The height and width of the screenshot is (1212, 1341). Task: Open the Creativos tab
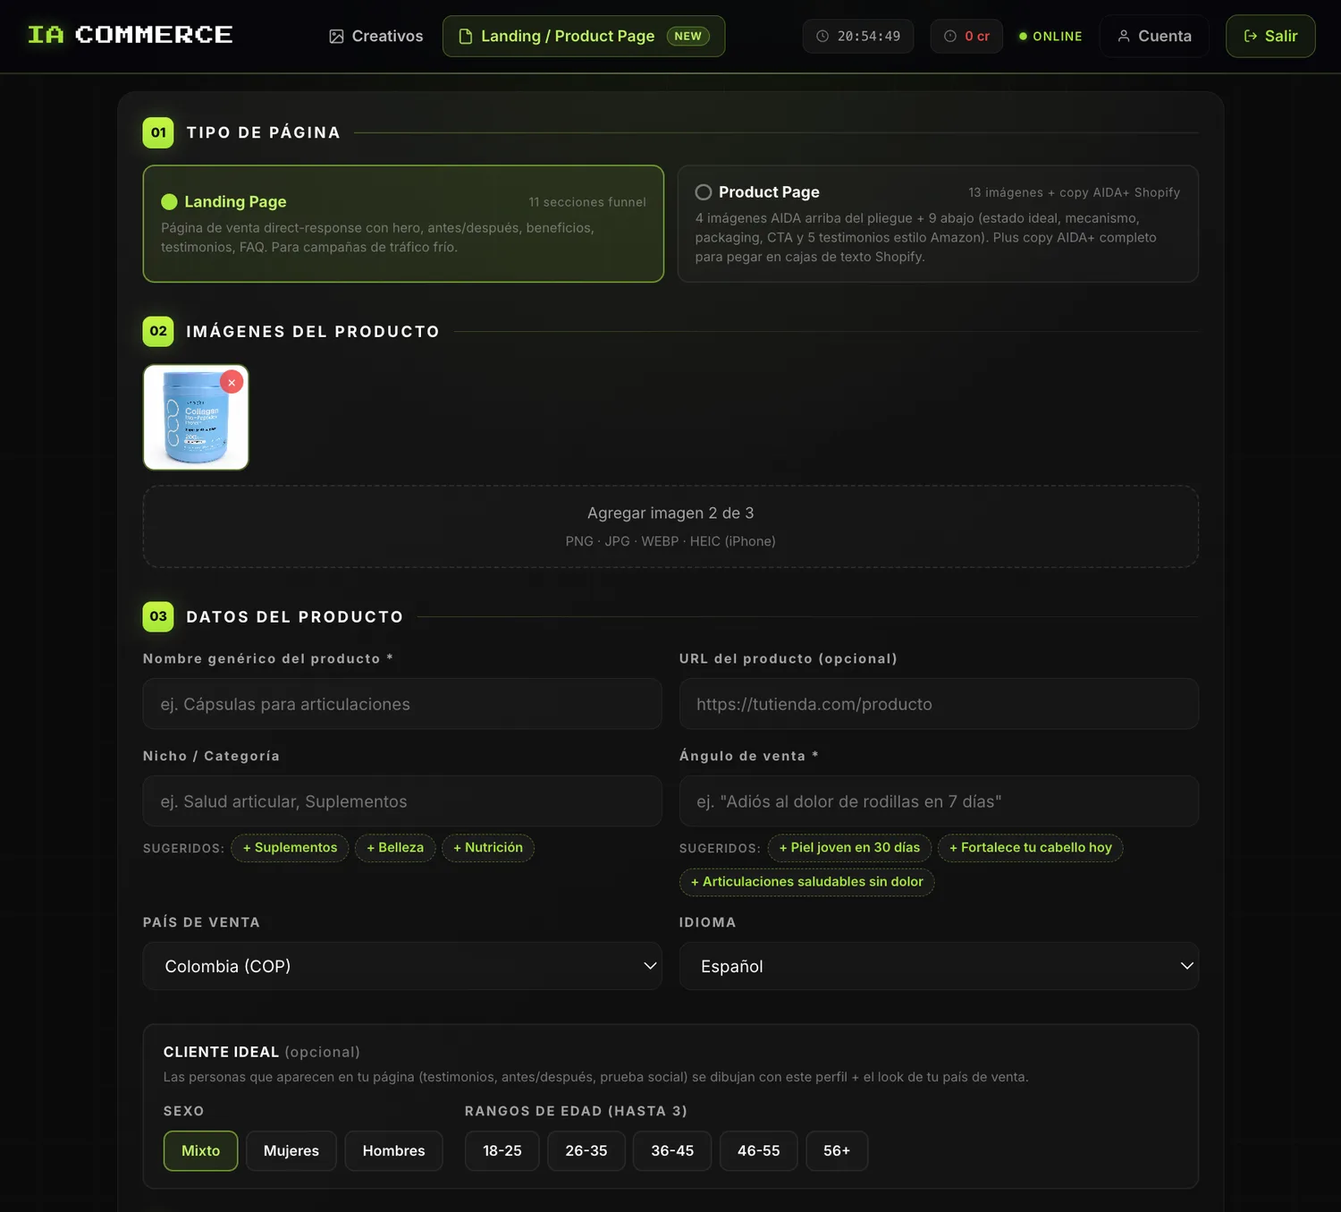pyautogui.click(x=376, y=36)
